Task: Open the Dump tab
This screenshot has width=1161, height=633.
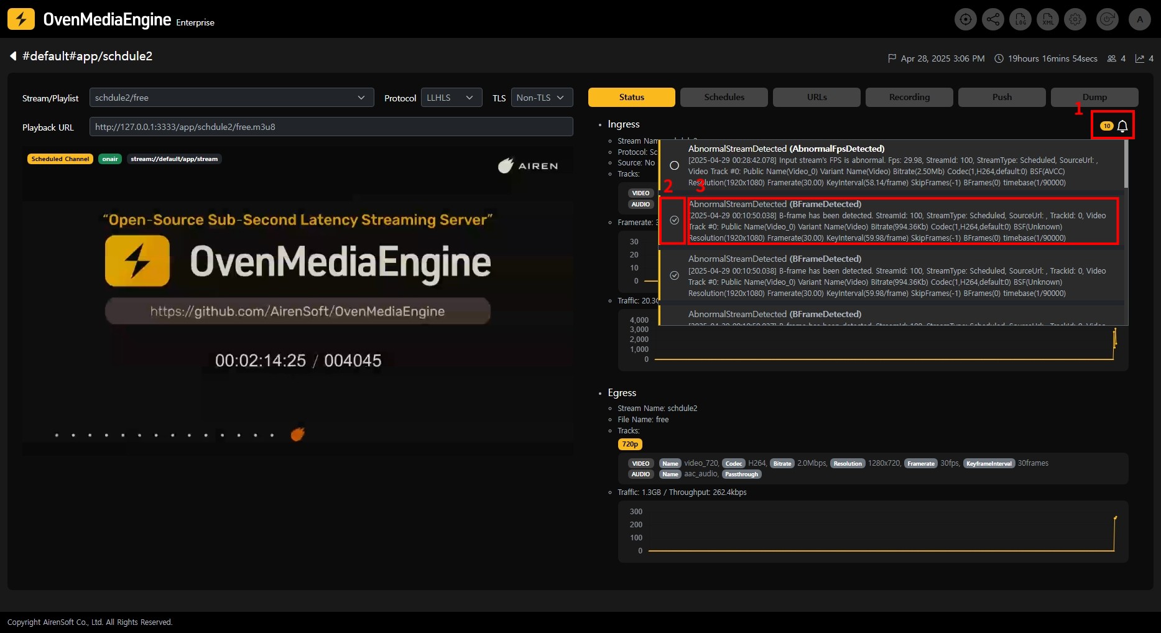Action: pyautogui.click(x=1094, y=97)
